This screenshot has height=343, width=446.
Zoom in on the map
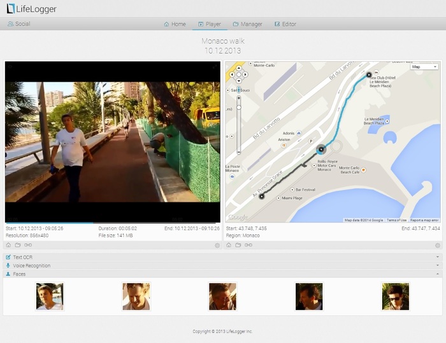pyautogui.click(x=239, y=98)
